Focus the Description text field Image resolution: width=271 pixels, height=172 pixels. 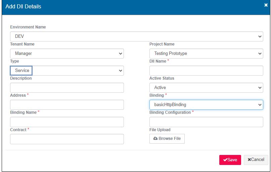pos(67,88)
